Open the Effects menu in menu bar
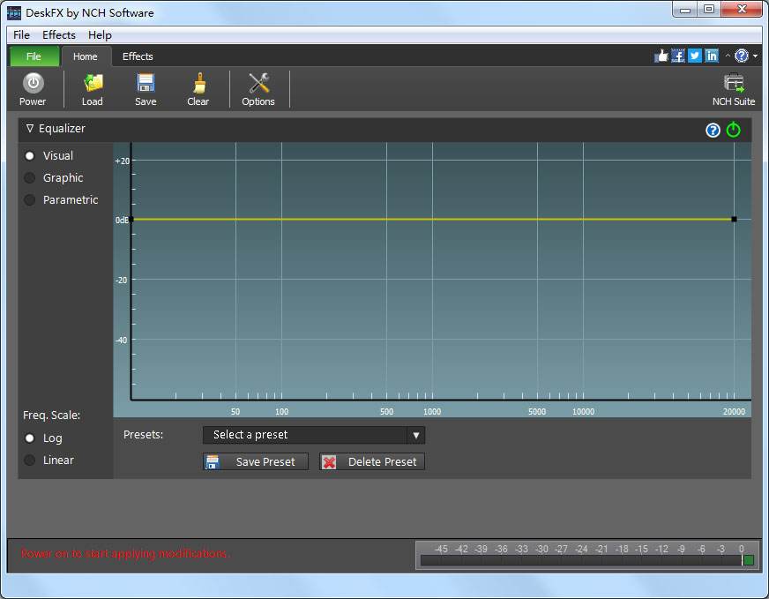769x599 pixels. (x=59, y=34)
